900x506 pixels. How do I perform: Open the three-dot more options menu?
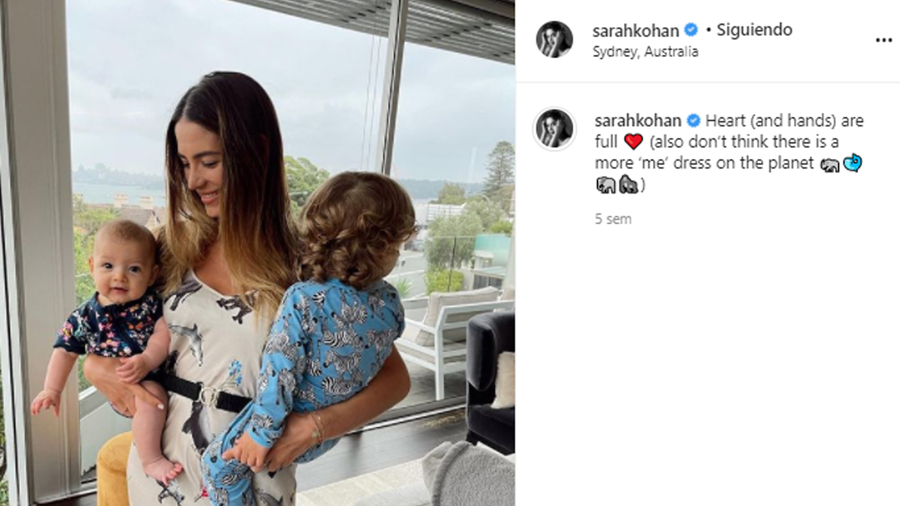point(884,40)
